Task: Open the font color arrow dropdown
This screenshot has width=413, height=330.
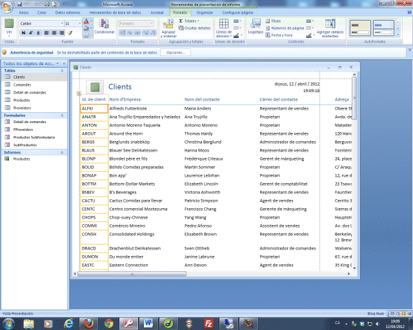Action: coord(92,21)
